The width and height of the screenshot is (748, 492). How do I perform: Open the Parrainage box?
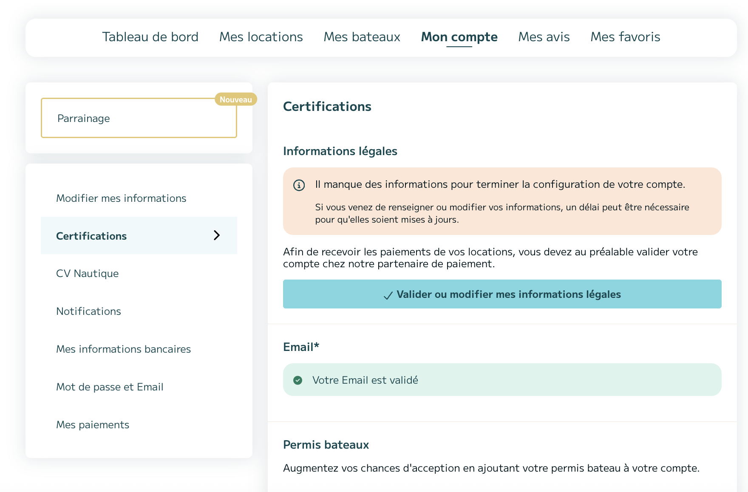pyautogui.click(x=139, y=119)
